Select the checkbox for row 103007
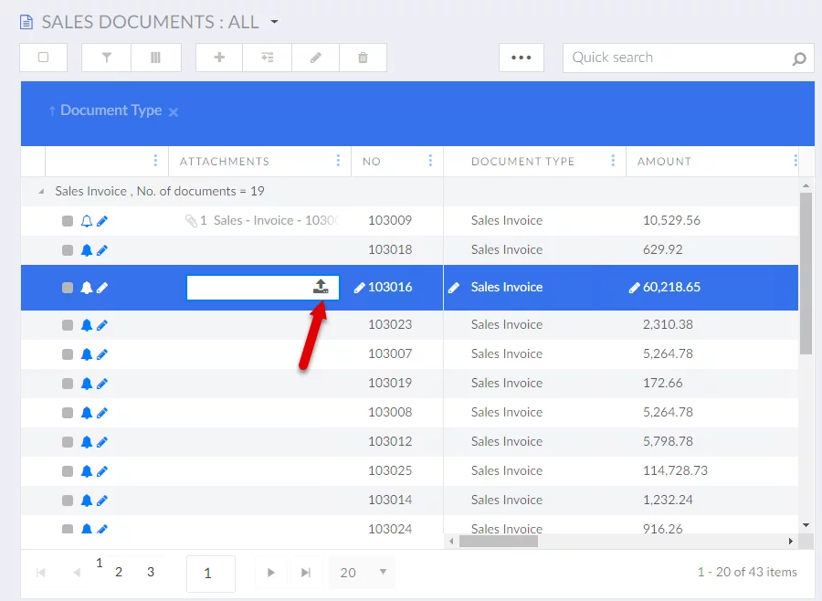822x601 pixels. pos(68,354)
